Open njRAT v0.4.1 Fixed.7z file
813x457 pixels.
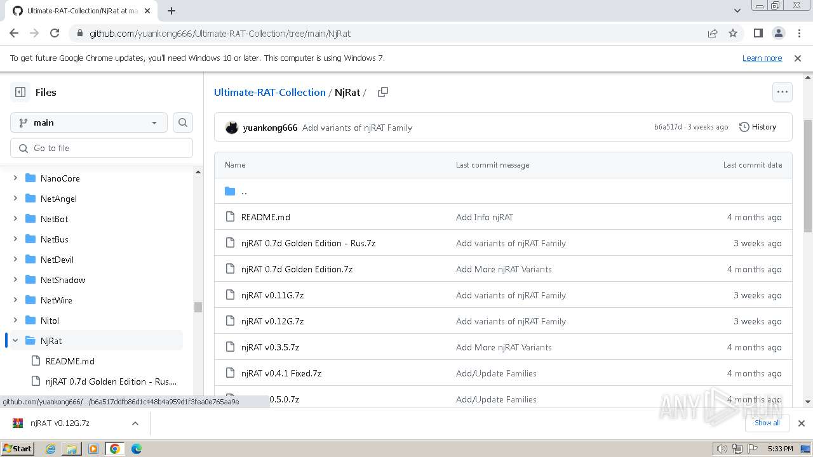281,373
